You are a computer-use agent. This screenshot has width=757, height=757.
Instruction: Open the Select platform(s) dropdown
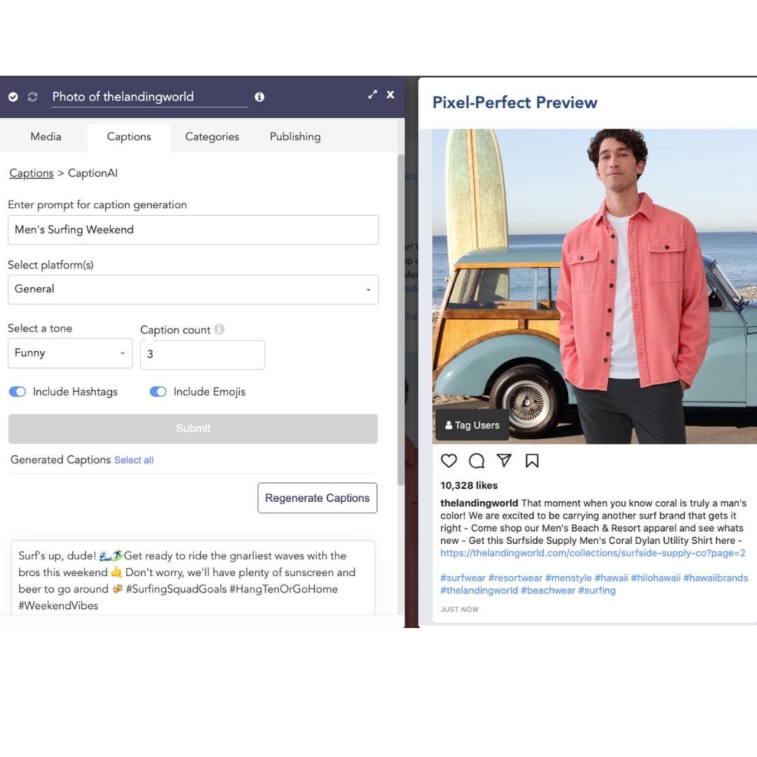pyautogui.click(x=193, y=289)
